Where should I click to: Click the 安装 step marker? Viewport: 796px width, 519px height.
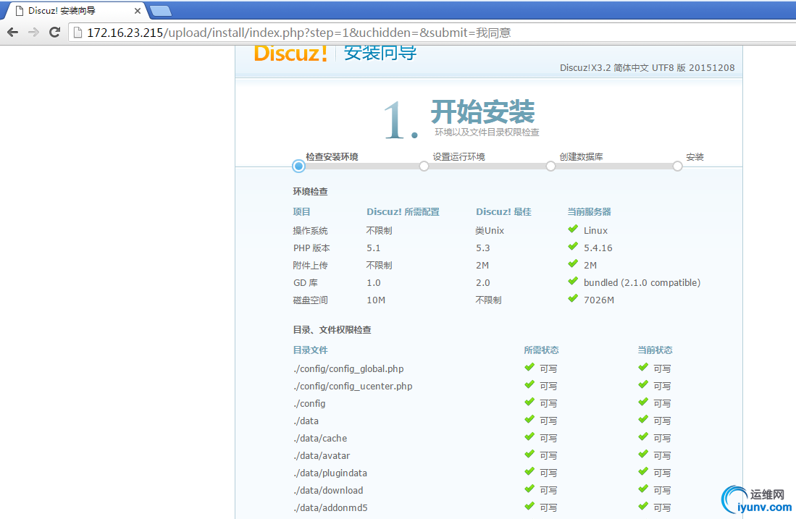(x=677, y=166)
